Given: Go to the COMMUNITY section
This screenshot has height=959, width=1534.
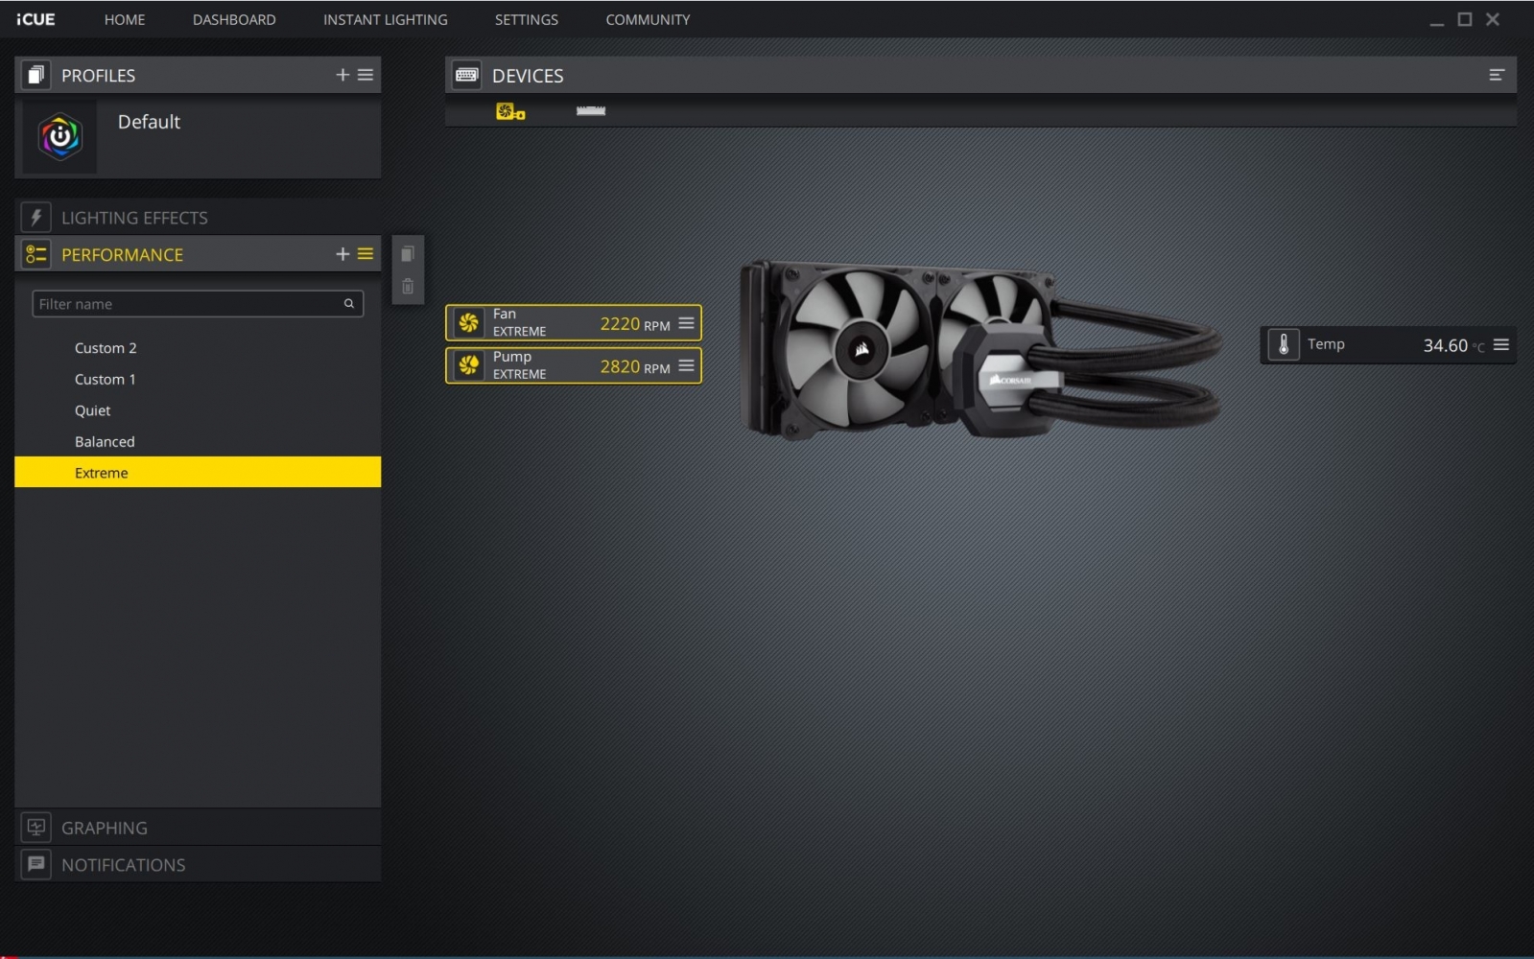Looking at the screenshot, I should click(x=648, y=19).
